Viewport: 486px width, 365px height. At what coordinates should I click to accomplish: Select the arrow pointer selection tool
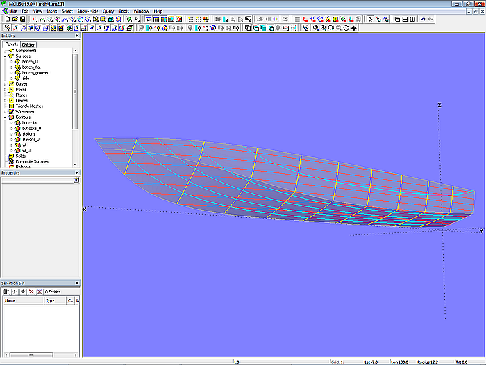click(x=370, y=19)
